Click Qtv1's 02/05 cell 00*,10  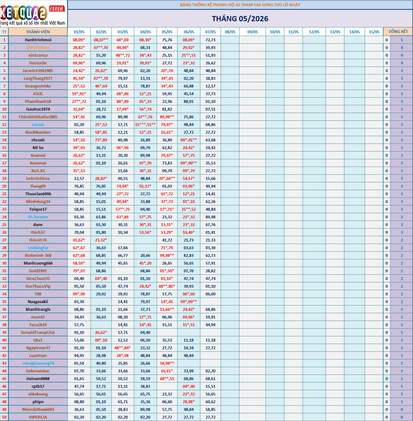(101, 340)
